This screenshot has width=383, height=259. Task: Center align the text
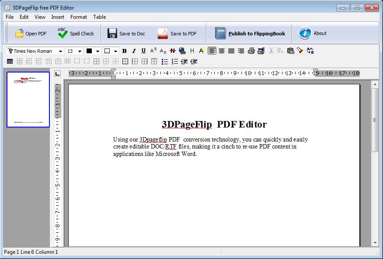[x=222, y=51]
